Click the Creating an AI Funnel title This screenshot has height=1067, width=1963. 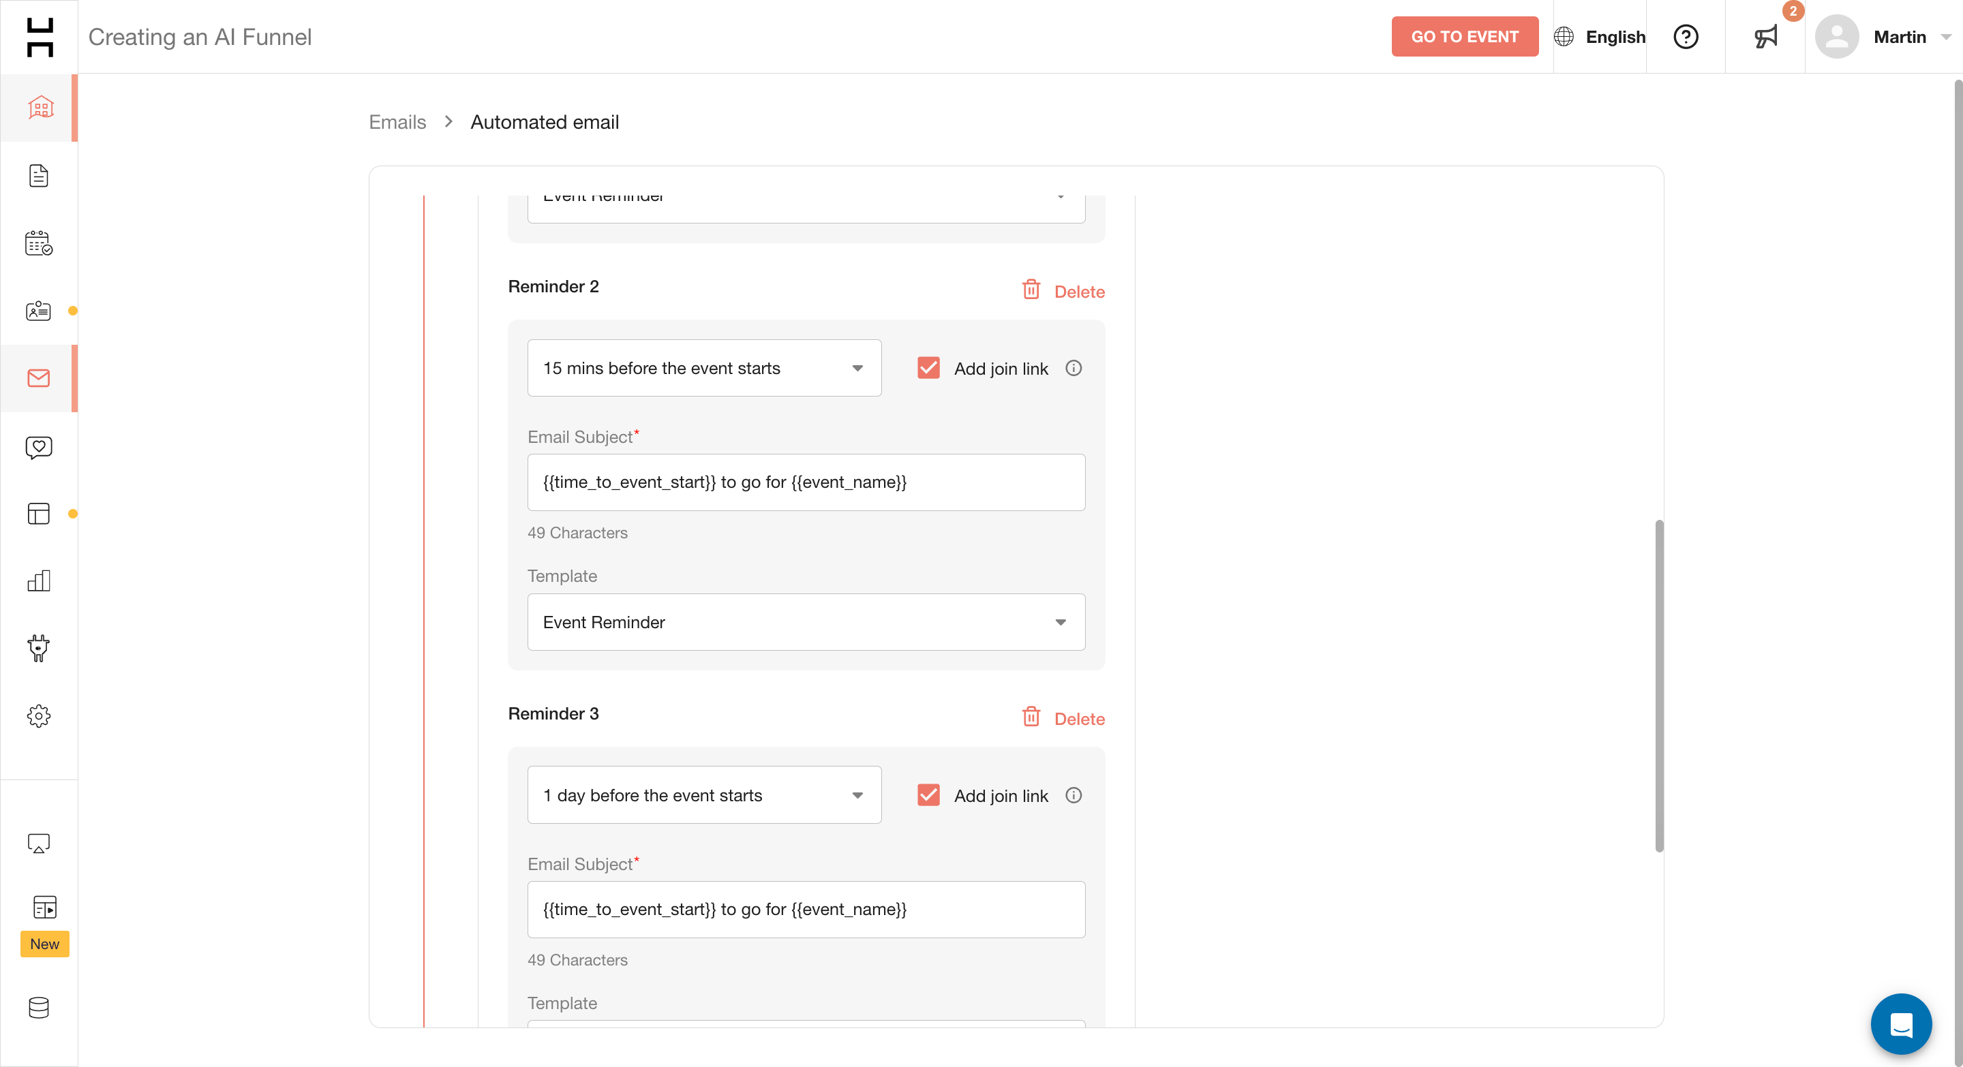click(200, 37)
